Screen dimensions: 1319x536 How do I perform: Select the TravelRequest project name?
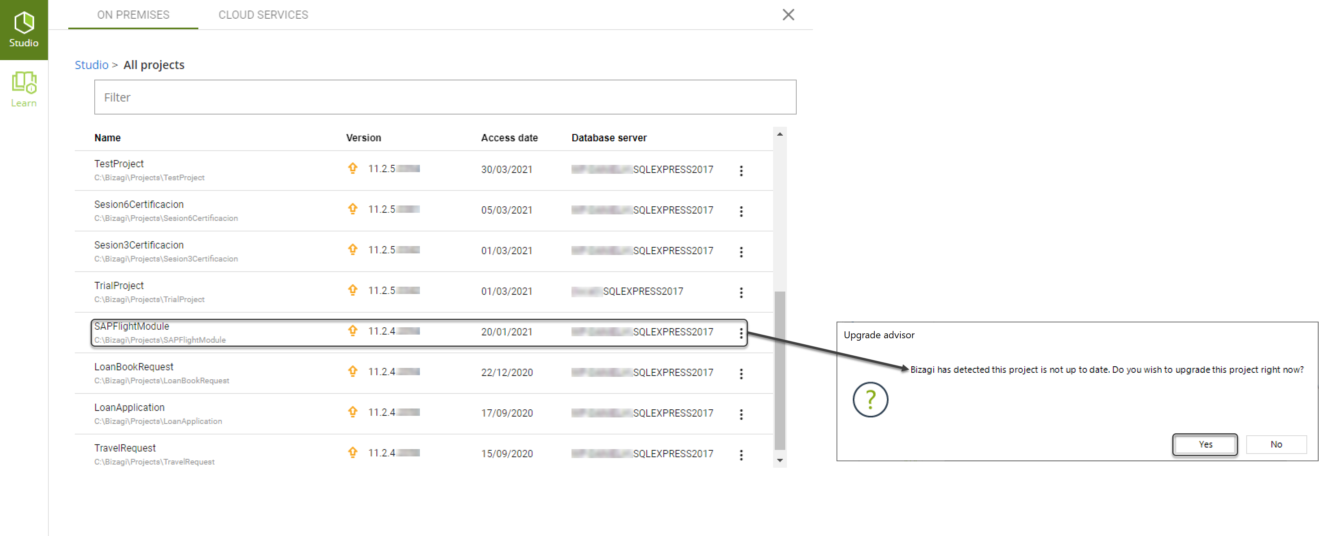(125, 448)
